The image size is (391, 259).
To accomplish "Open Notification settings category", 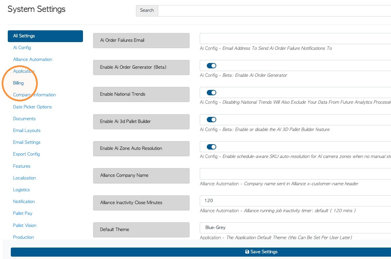I will (x=24, y=201).
